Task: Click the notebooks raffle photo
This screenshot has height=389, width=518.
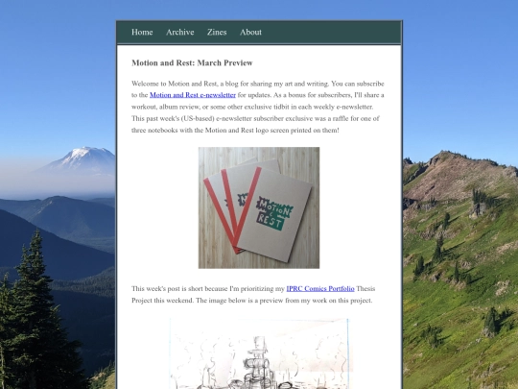Action: [x=259, y=207]
